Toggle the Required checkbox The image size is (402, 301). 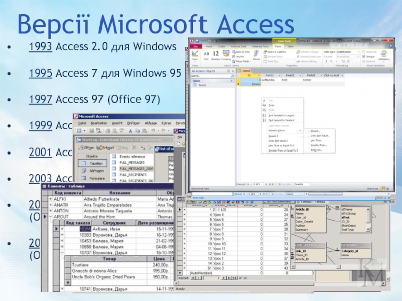coord(364,52)
